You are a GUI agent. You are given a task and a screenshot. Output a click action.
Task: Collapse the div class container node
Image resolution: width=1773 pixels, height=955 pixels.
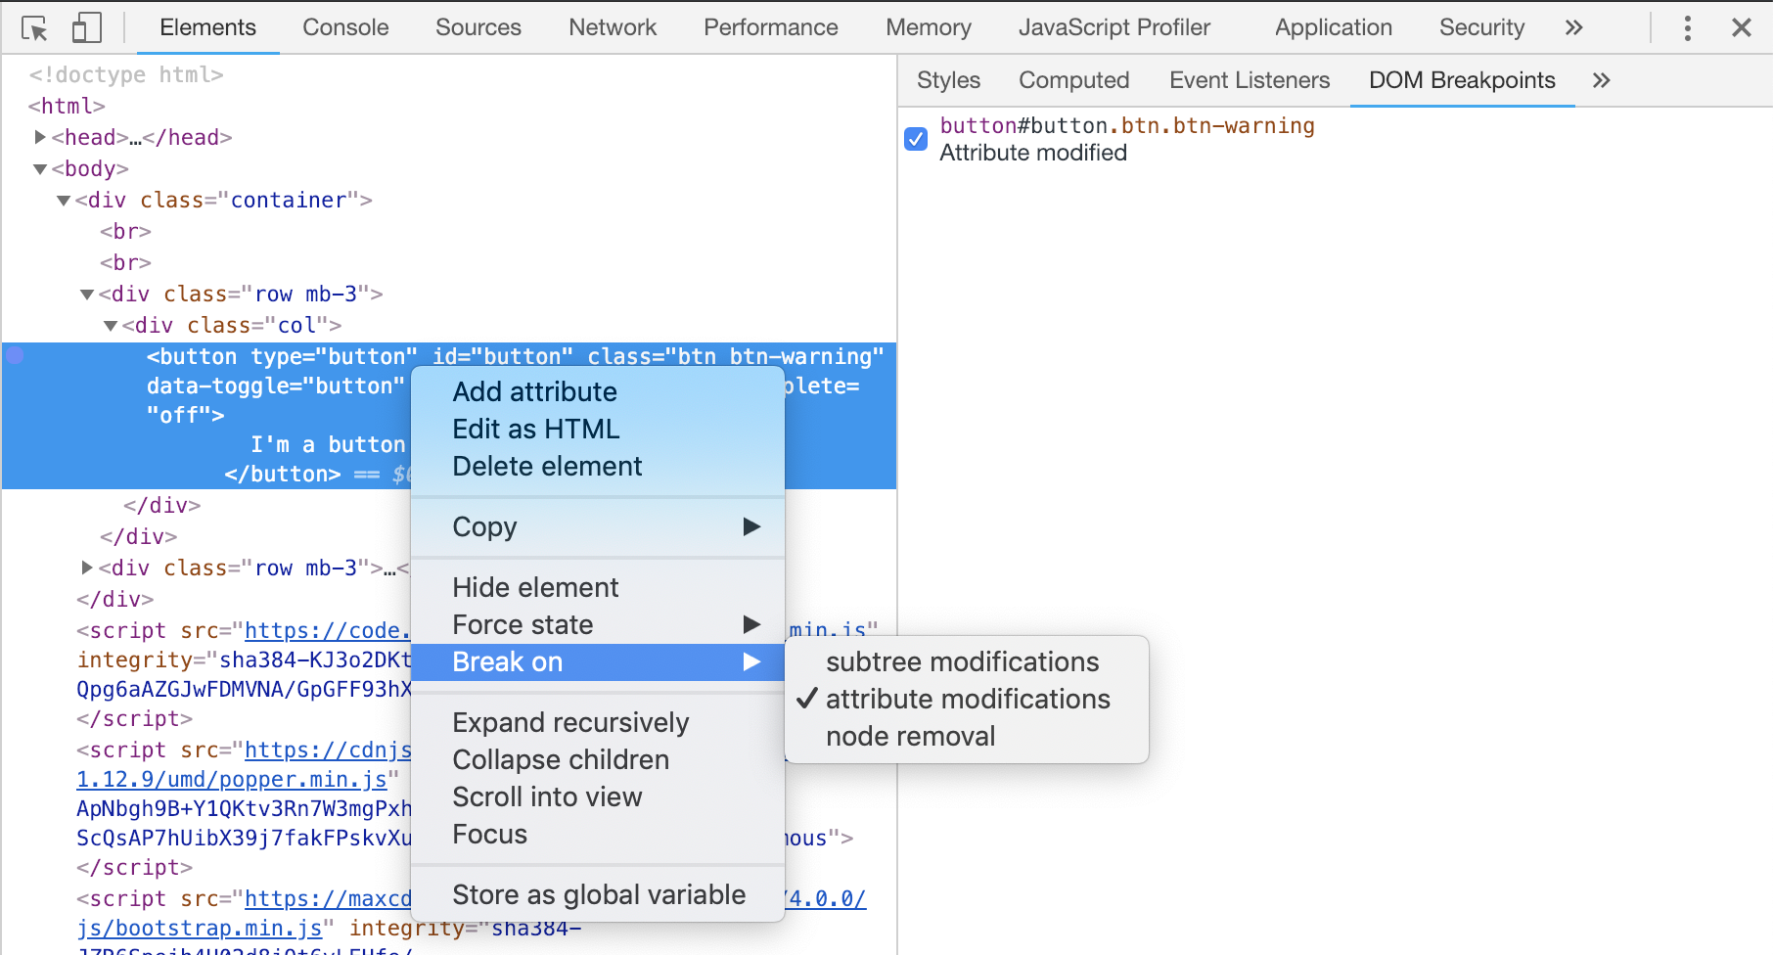point(64,201)
